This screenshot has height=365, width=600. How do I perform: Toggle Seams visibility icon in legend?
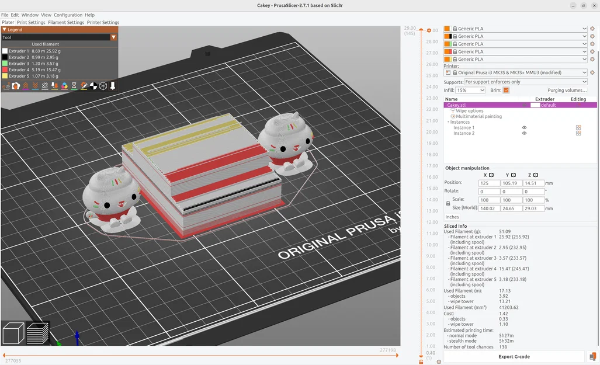click(x=45, y=86)
